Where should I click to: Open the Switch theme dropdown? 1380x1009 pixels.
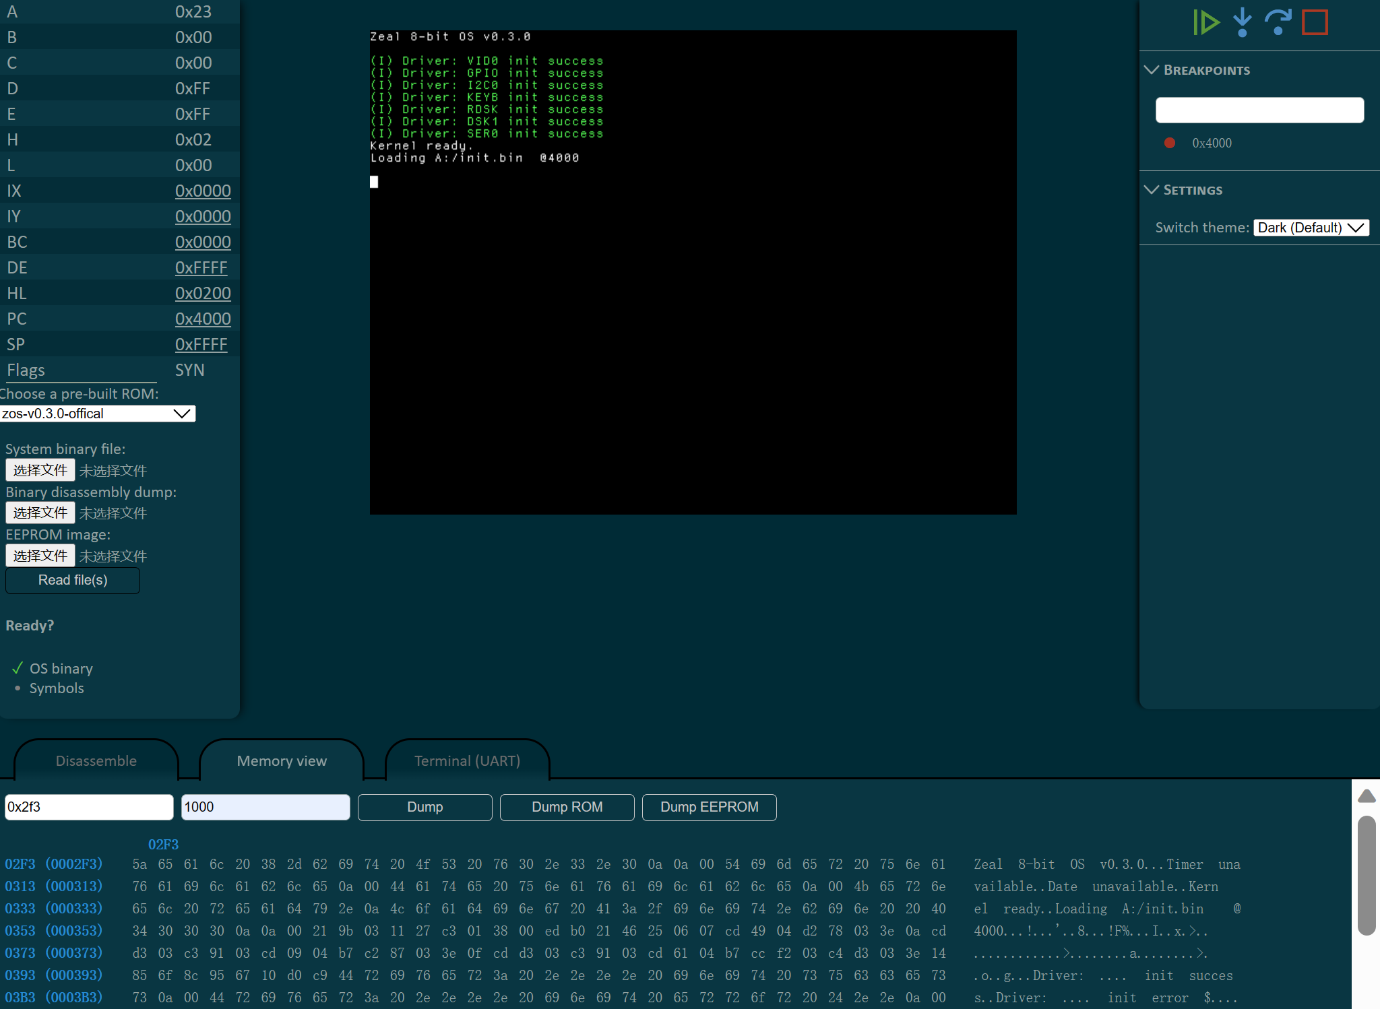(1311, 228)
